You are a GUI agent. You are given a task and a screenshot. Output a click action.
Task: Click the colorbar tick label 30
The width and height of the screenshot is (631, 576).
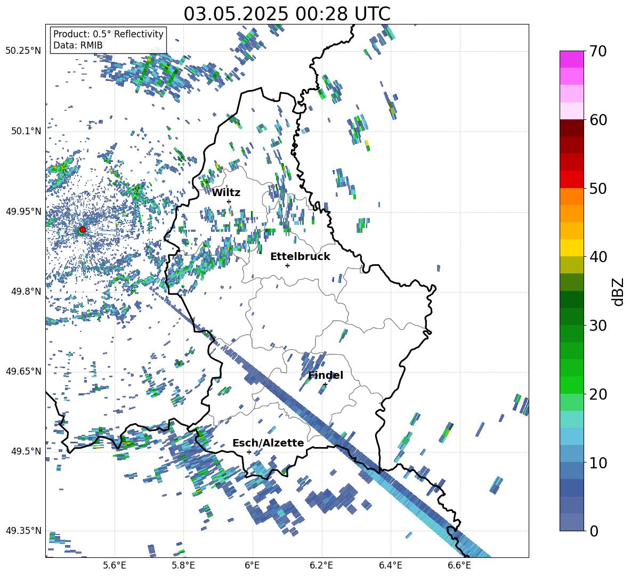tap(597, 326)
